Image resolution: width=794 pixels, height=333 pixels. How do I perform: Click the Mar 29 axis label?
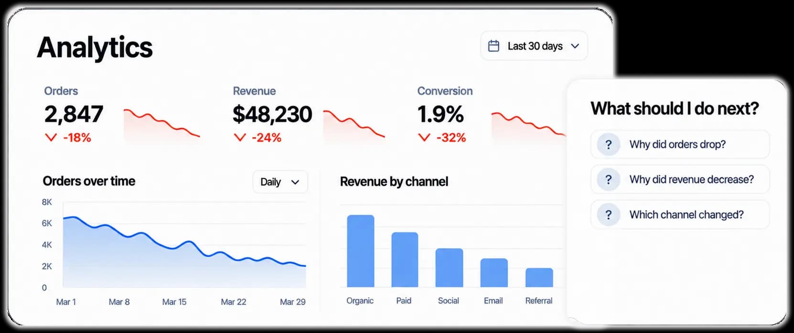(x=293, y=302)
